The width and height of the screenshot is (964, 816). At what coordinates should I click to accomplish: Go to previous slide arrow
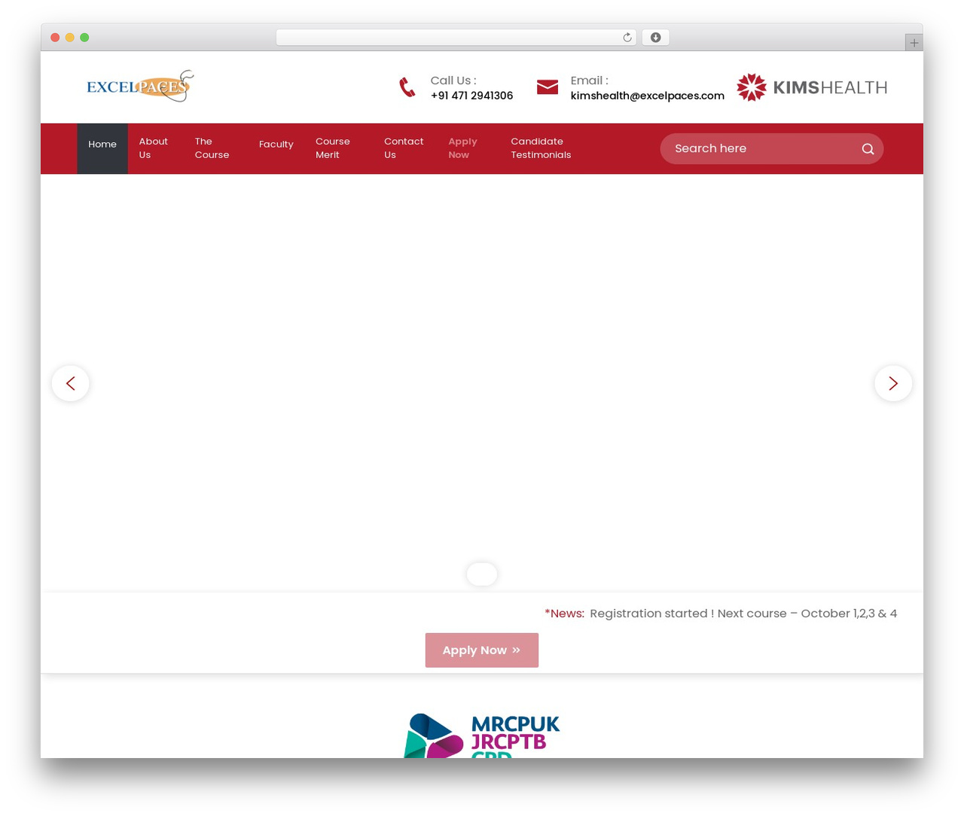click(x=71, y=383)
